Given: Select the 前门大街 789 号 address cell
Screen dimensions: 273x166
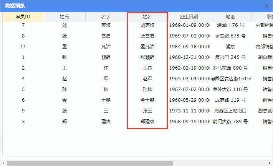Looking at the screenshot, I should click(230, 122).
